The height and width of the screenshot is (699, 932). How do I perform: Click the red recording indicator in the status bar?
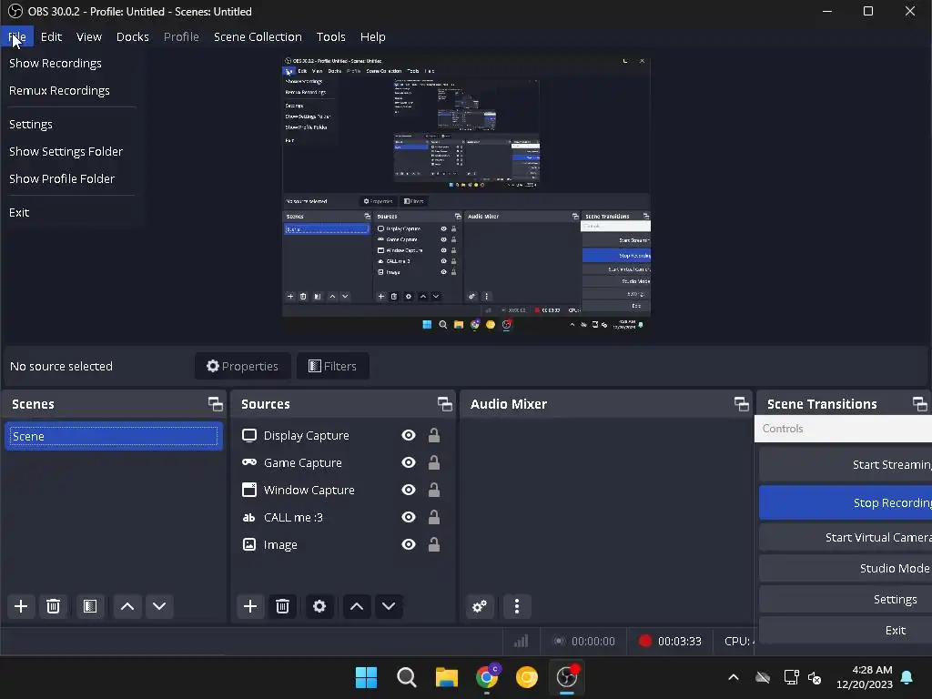645,641
